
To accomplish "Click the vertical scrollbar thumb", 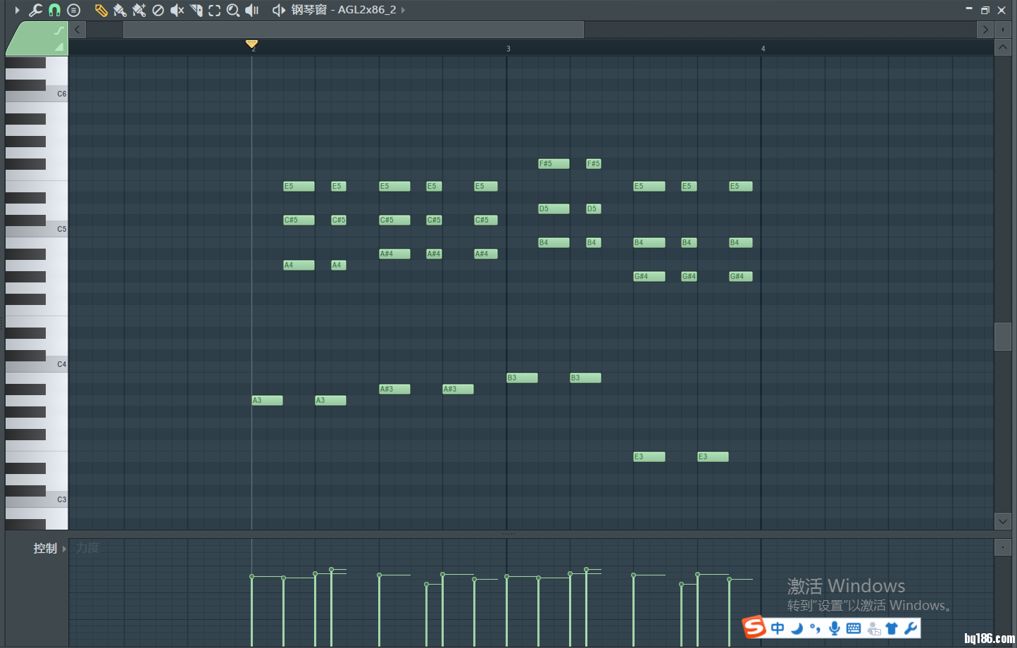I will (x=1002, y=337).
